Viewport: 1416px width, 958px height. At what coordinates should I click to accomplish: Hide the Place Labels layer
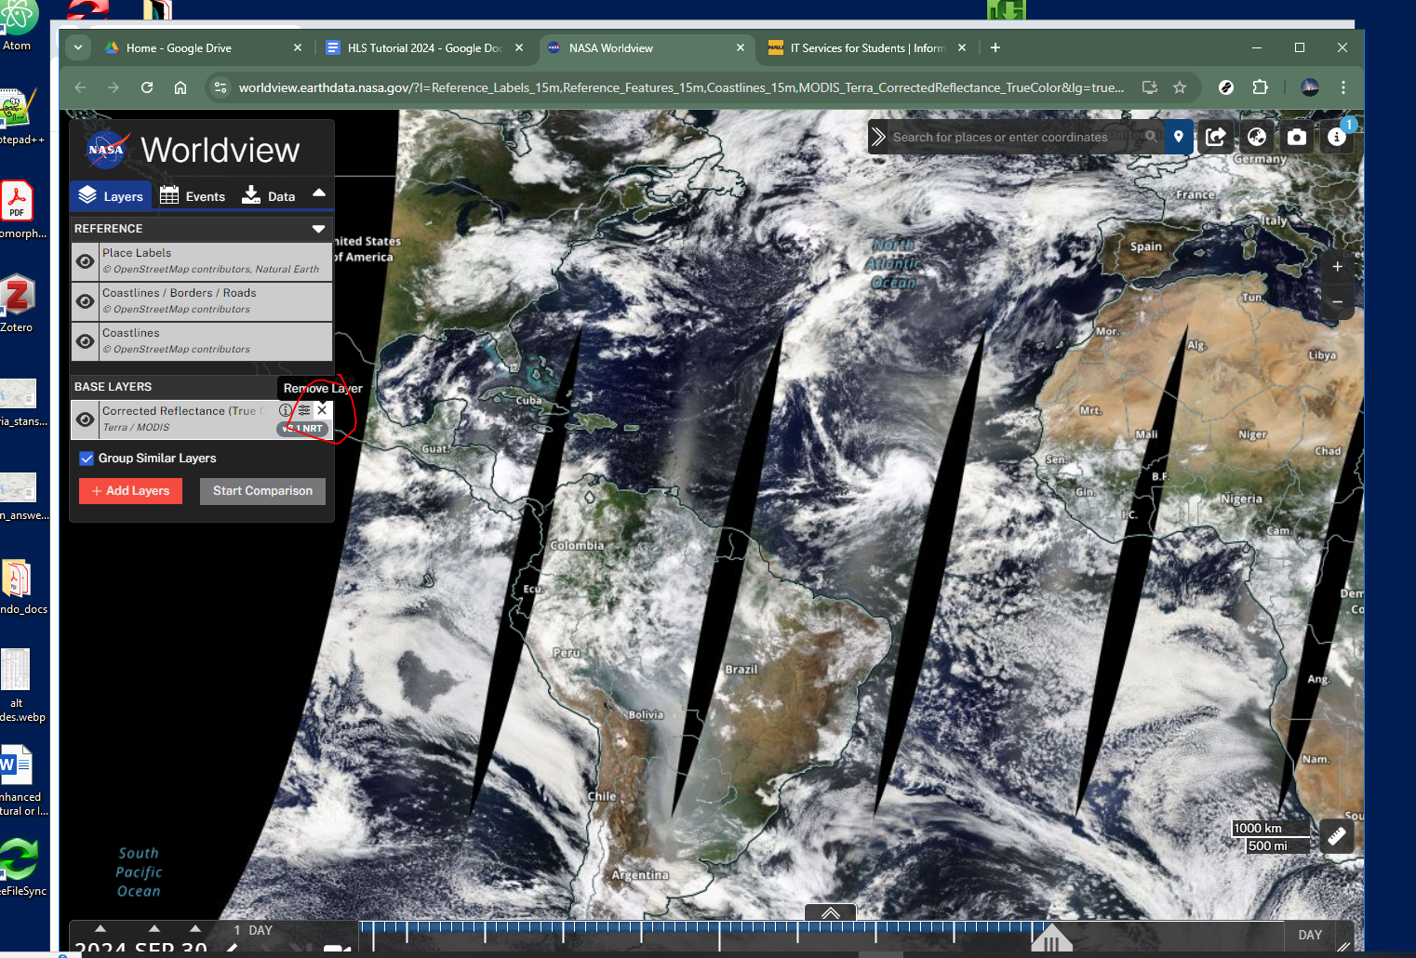point(86,261)
